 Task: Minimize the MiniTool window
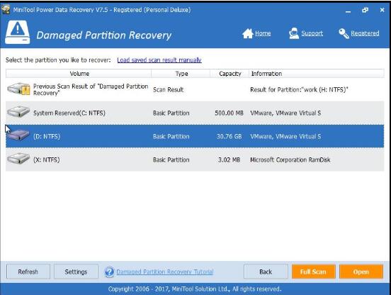point(348,11)
